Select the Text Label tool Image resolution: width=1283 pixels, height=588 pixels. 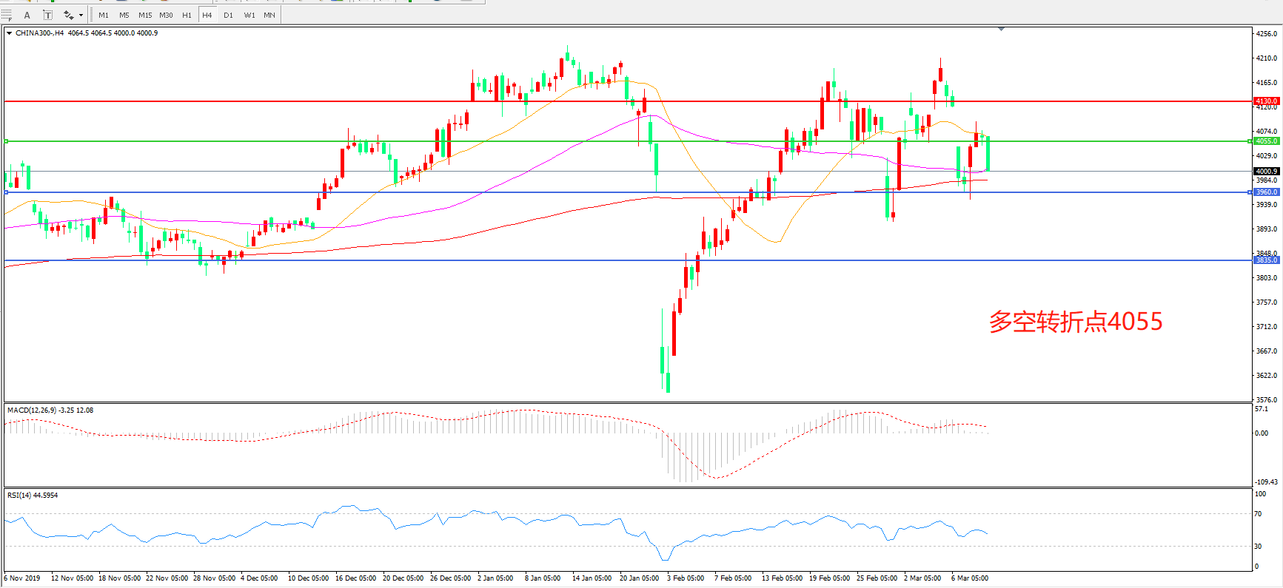click(47, 15)
